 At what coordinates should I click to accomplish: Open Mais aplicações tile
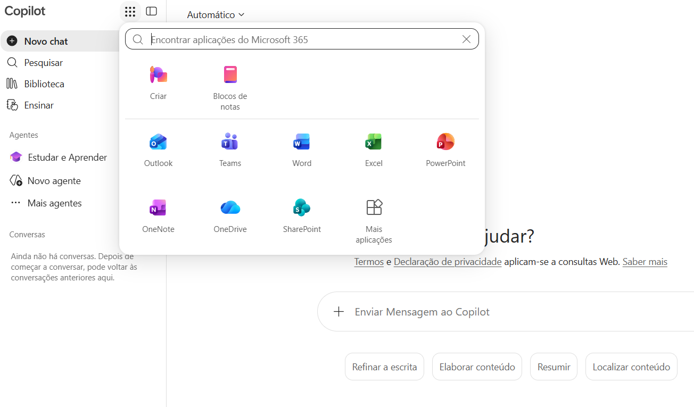[x=374, y=221]
